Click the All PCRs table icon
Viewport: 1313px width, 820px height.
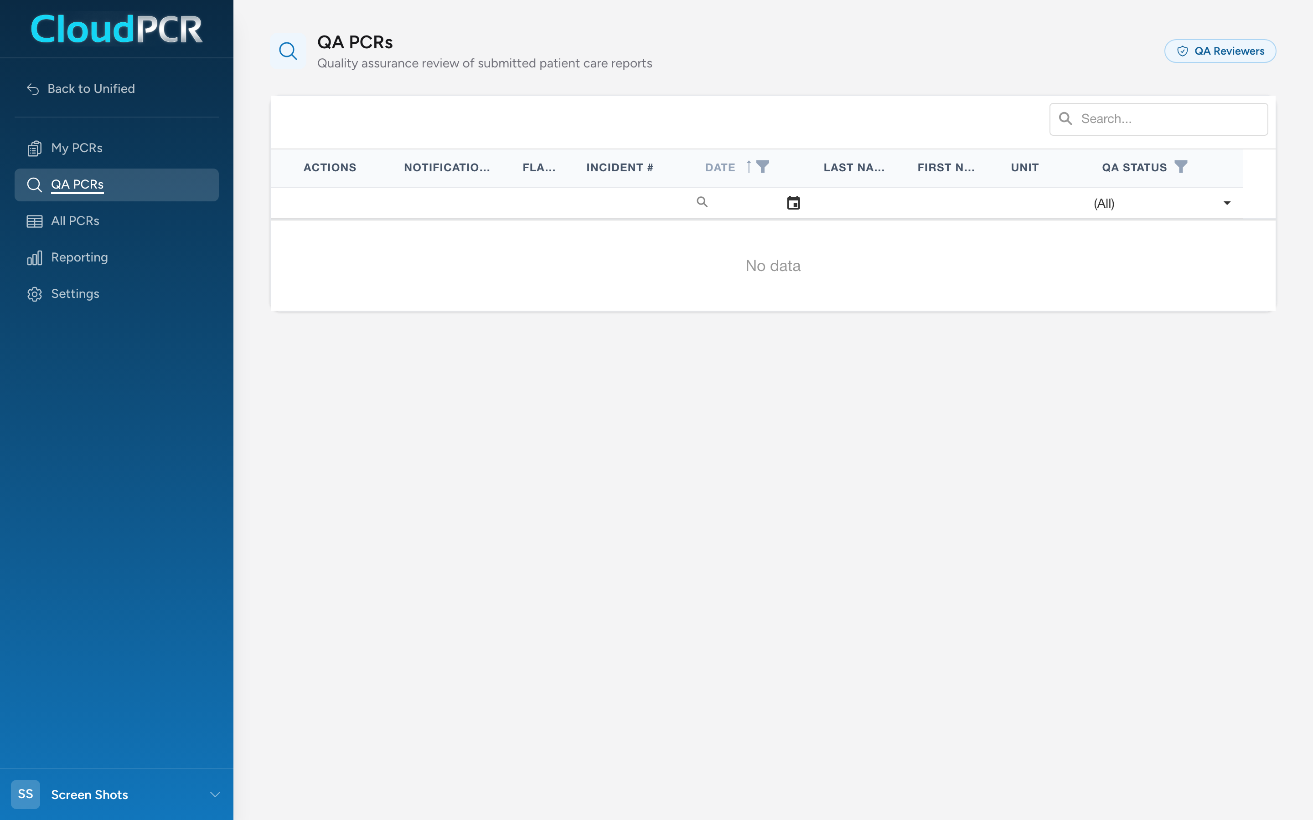click(x=34, y=221)
